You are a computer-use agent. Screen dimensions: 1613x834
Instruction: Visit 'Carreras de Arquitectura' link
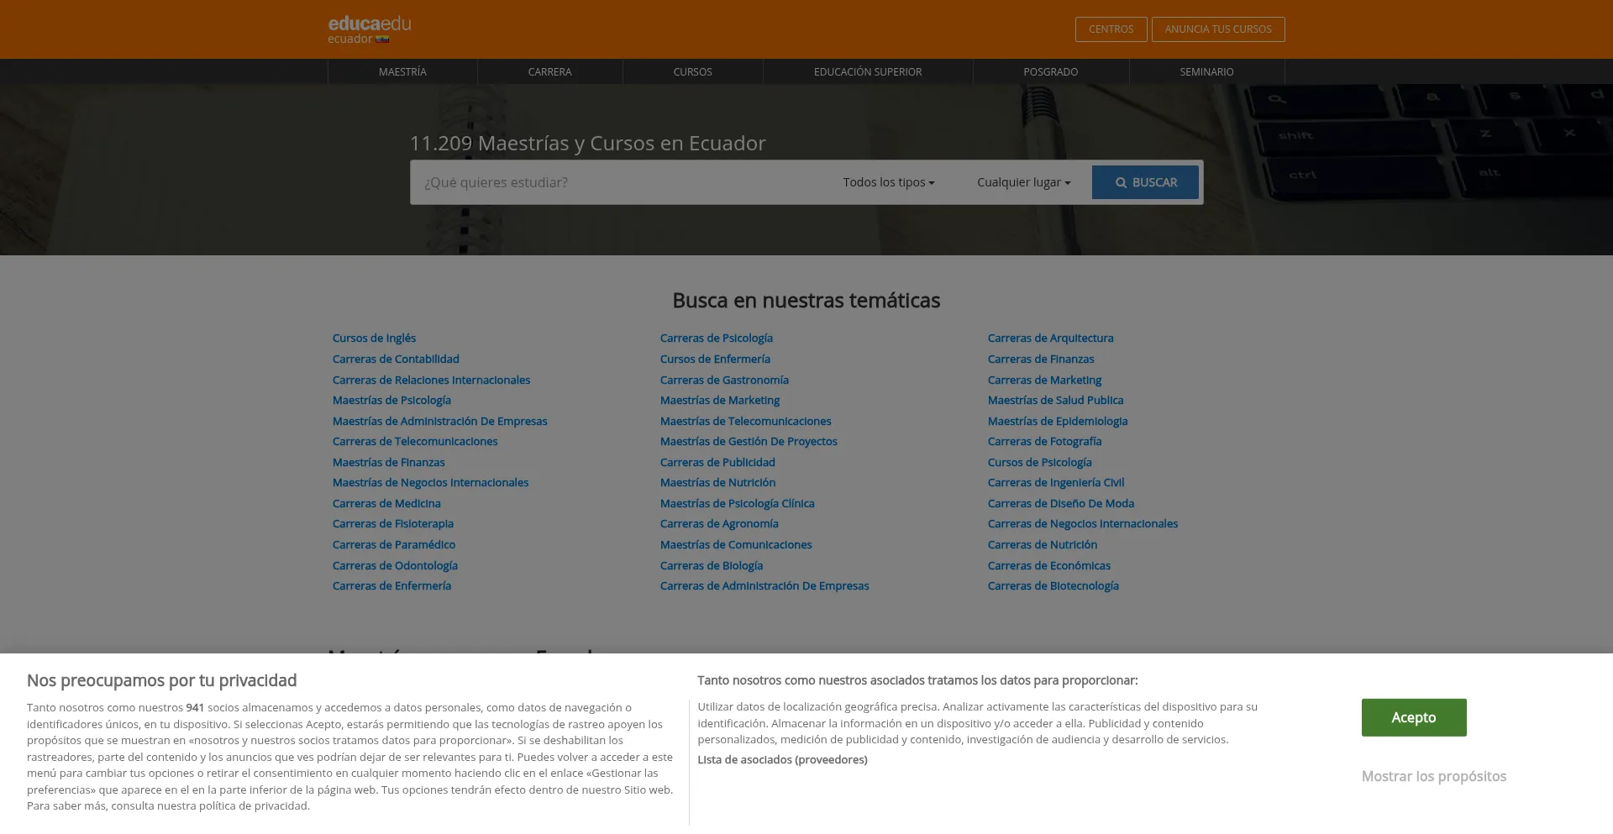click(x=1050, y=338)
